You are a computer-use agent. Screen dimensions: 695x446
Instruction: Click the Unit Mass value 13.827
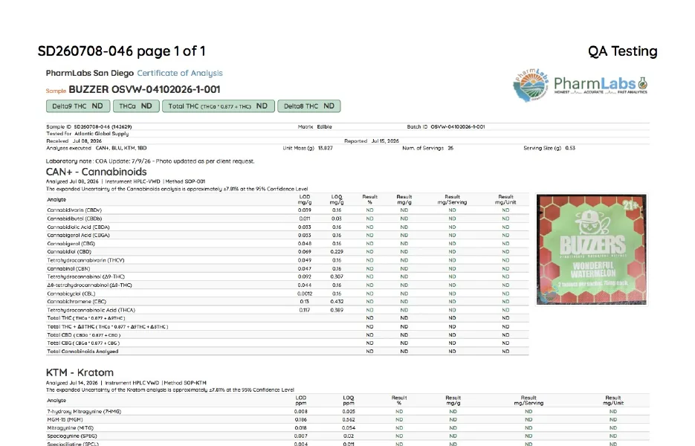(x=326, y=148)
